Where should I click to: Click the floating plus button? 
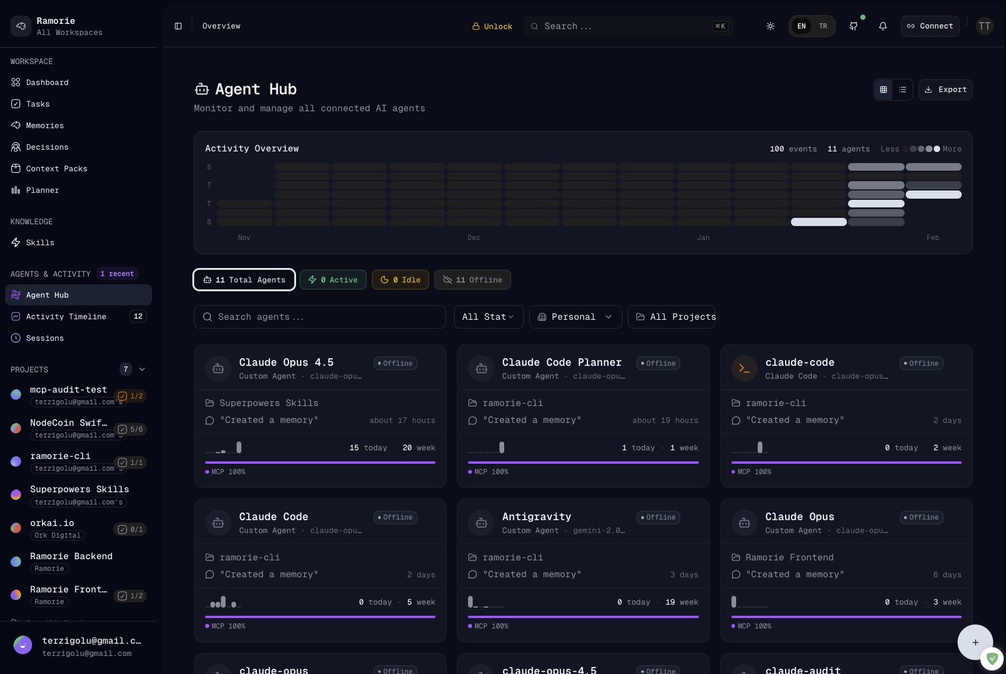click(975, 642)
